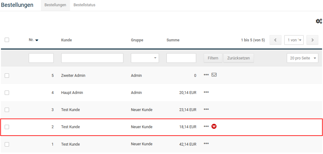
Task: Tick the checkbox for order 3
Action: [x=7, y=110]
